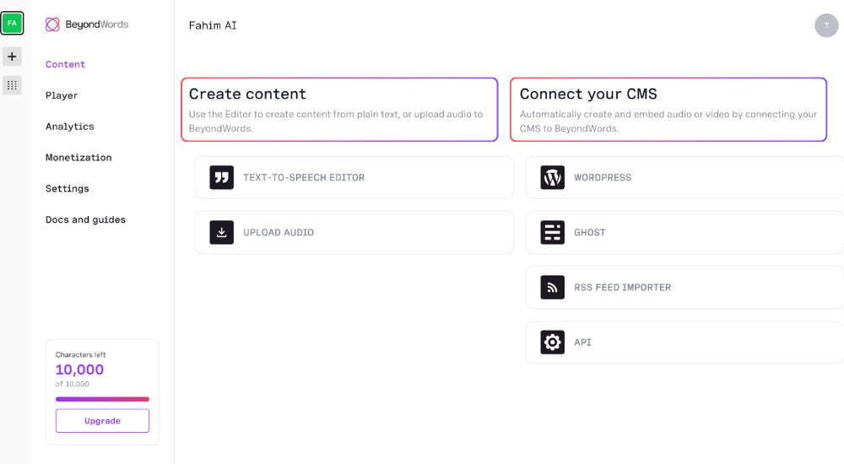This screenshot has width=844, height=464.
Task: Click the 'of 10,000' text
Action: tap(72, 384)
